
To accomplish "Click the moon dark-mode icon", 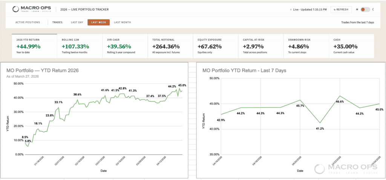I will click(x=373, y=9).
